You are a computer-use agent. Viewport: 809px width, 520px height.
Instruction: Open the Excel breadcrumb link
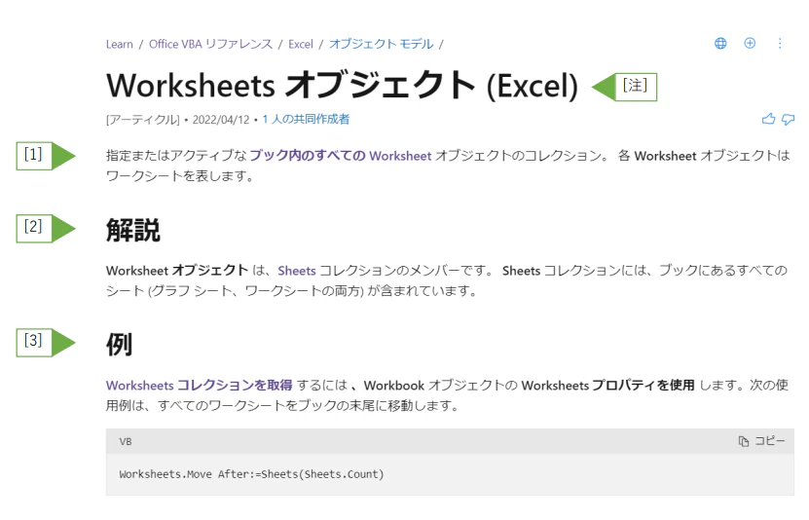coord(301,45)
